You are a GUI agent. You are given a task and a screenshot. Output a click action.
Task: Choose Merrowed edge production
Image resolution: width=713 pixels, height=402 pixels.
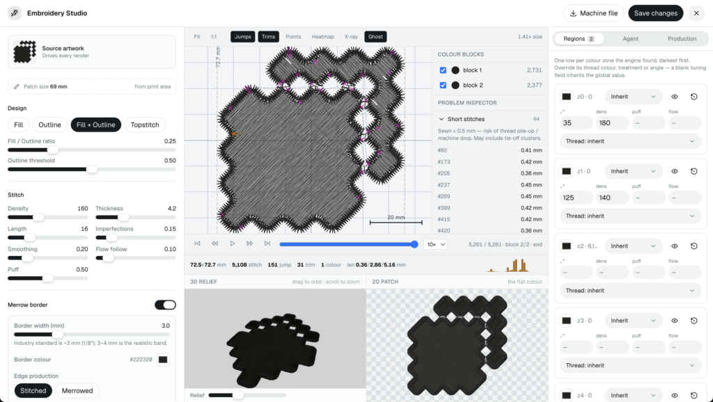click(x=77, y=391)
